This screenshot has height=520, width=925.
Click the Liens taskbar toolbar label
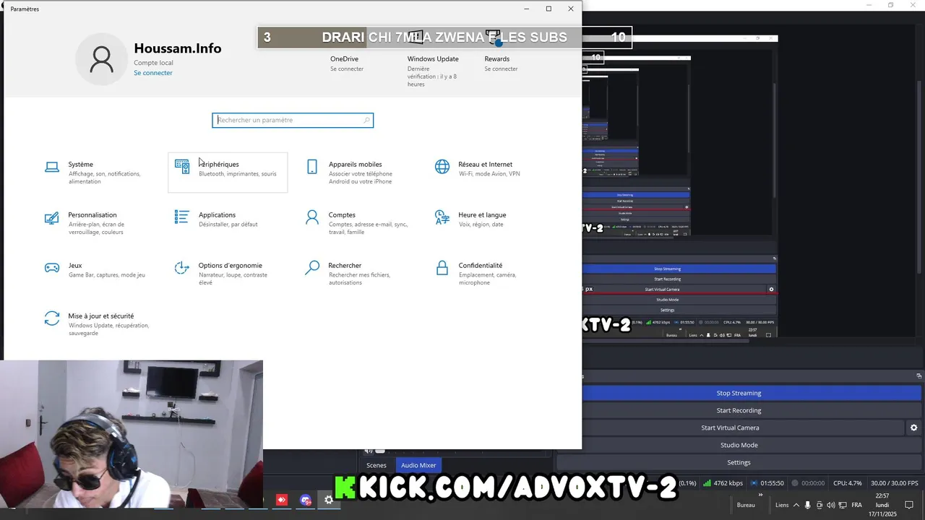(782, 505)
